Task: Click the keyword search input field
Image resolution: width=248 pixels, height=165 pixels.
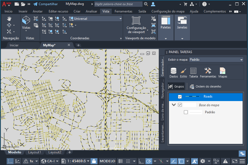Action: (x=118, y=4)
